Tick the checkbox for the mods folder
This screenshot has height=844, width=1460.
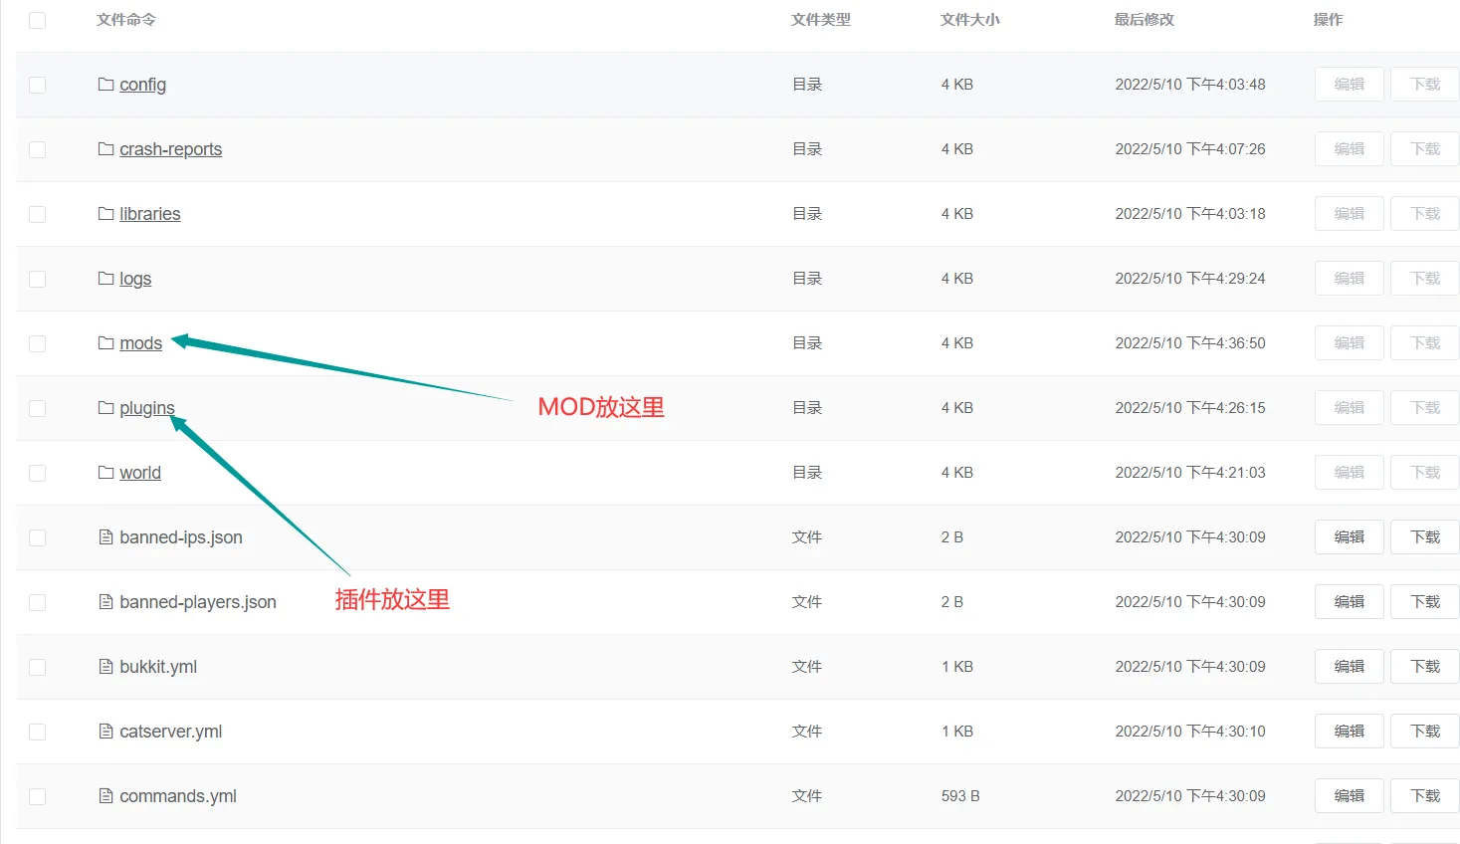coord(38,343)
